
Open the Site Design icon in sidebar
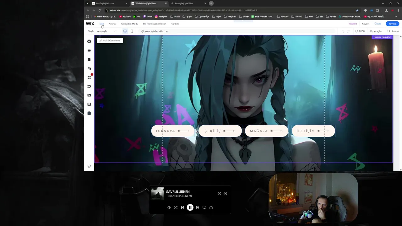(x=89, y=68)
